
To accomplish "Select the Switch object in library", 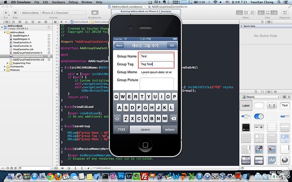I will [x=259, y=116].
